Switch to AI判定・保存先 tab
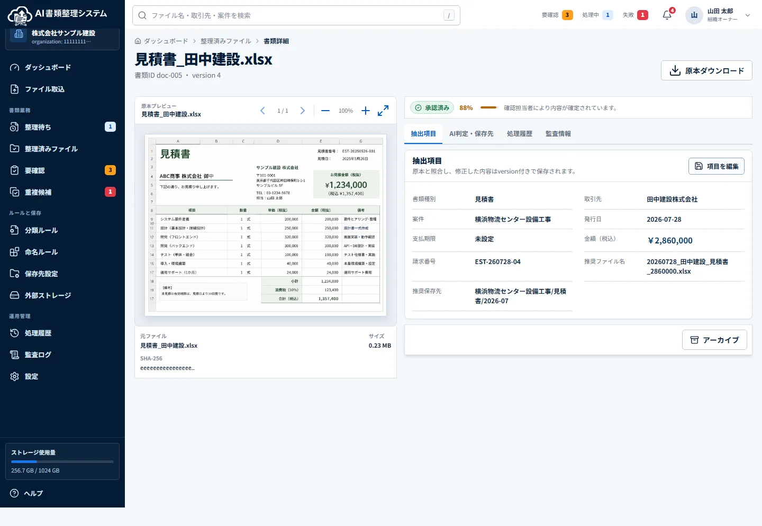The height and width of the screenshot is (526, 762). pos(471,134)
